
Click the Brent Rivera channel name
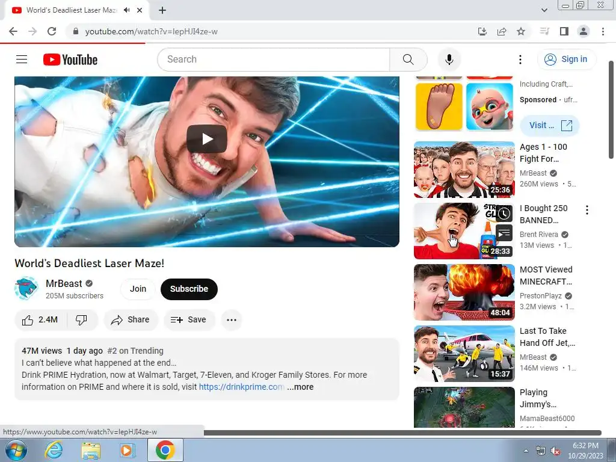[x=538, y=235]
